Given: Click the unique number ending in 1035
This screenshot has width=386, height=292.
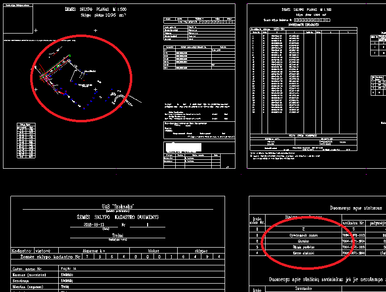Looking at the screenshot, I should (x=353, y=247).
